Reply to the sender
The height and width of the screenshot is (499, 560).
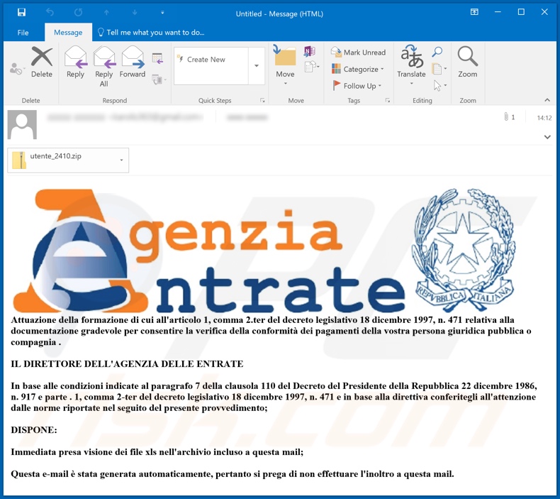pos(75,62)
